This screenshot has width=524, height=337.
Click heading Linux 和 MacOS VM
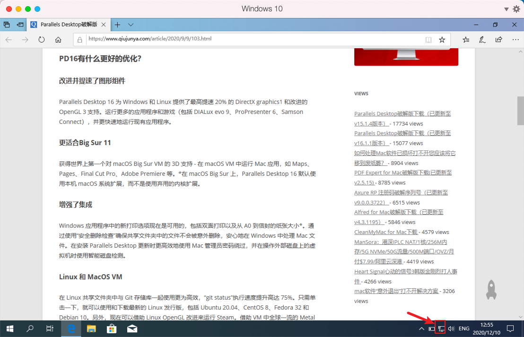pyautogui.click(x=90, y=277)
